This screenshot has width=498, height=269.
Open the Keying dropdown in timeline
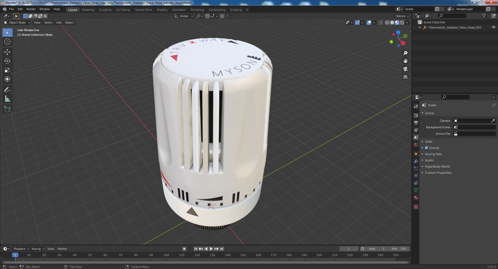(38, 249)
